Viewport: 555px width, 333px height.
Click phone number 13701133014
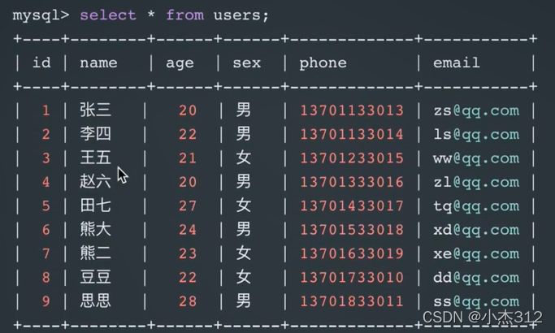pos(351,134)
